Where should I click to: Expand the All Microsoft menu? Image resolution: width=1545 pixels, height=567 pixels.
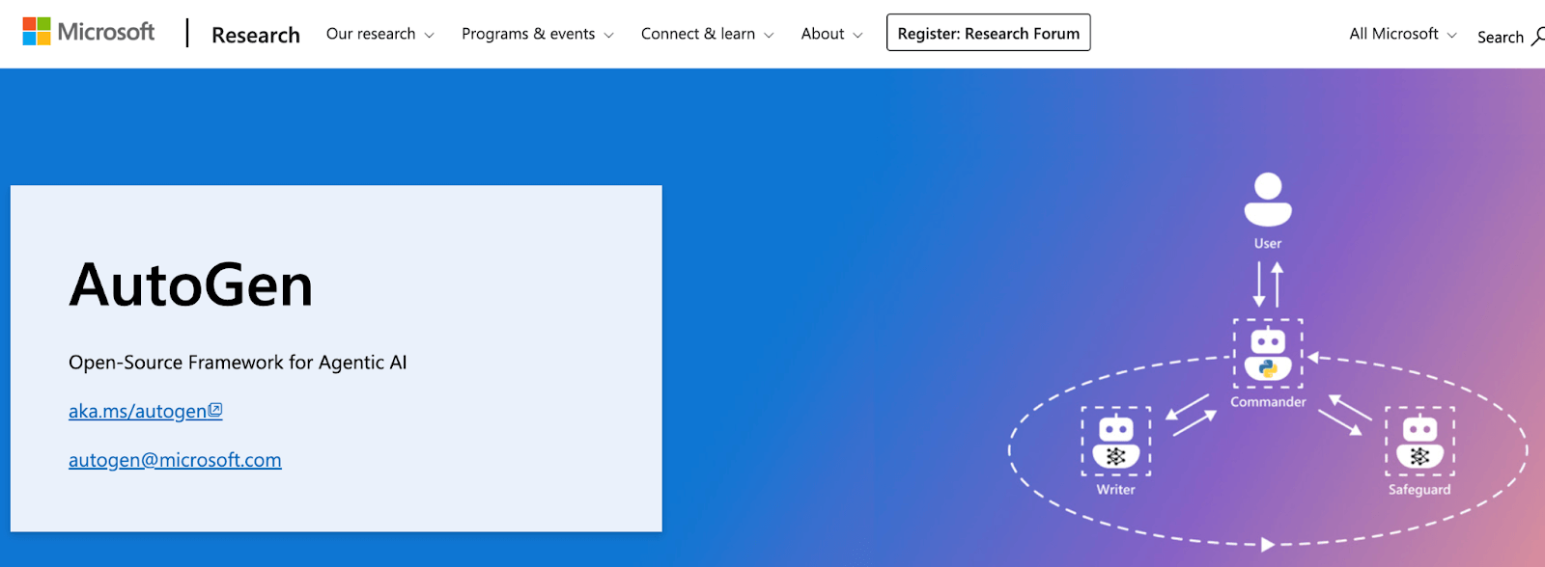tap(1402, 34)
